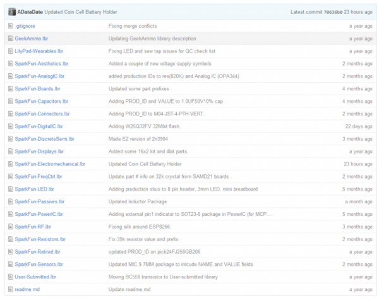This screenshot has width=379, height=298.
Task: Open the ADataDate author profile link
Action: 30,12
